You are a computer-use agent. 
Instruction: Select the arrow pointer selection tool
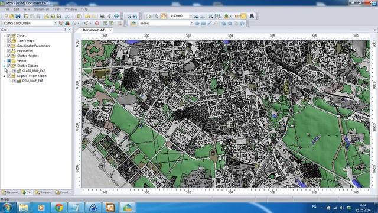tap(157, 16)
